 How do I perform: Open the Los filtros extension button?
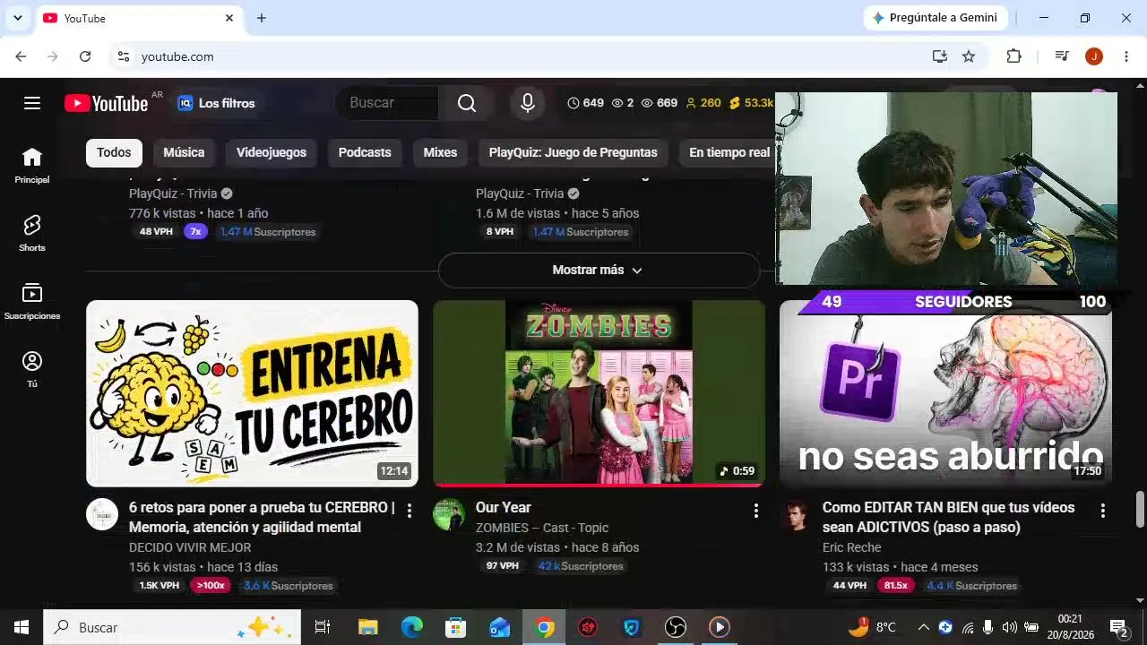[217, 103]
